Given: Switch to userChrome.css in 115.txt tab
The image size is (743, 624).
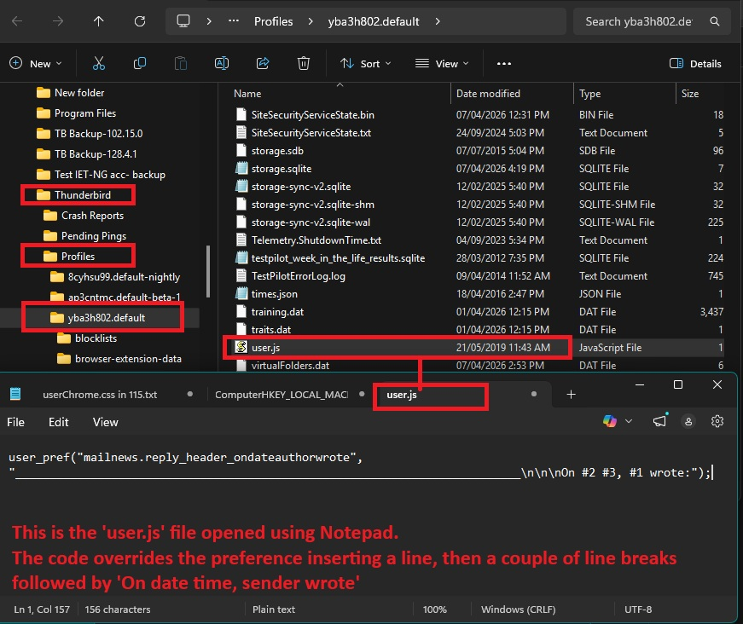Looking at the screenshot, I should 99,394.
